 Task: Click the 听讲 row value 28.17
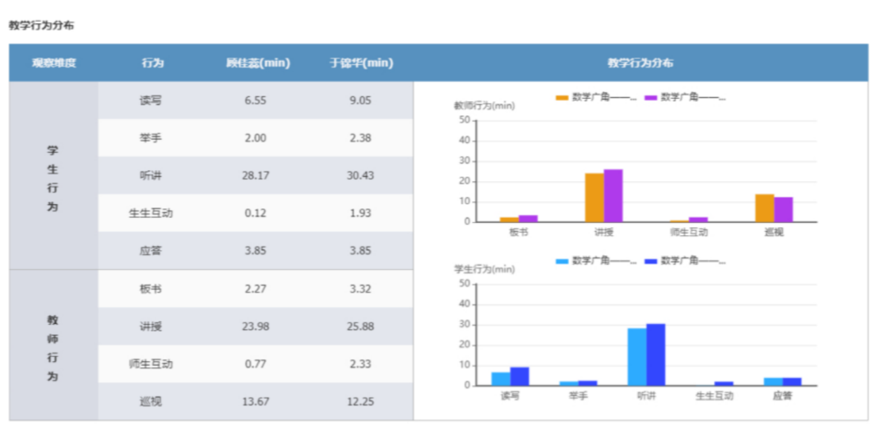(x=256, y=175)
